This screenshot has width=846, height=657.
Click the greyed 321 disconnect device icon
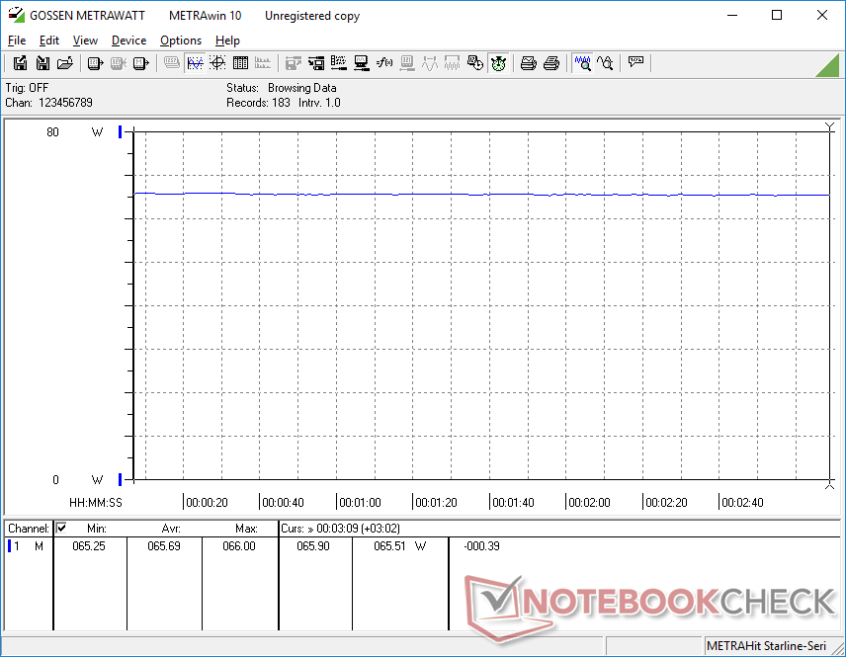tap(119, 63)
